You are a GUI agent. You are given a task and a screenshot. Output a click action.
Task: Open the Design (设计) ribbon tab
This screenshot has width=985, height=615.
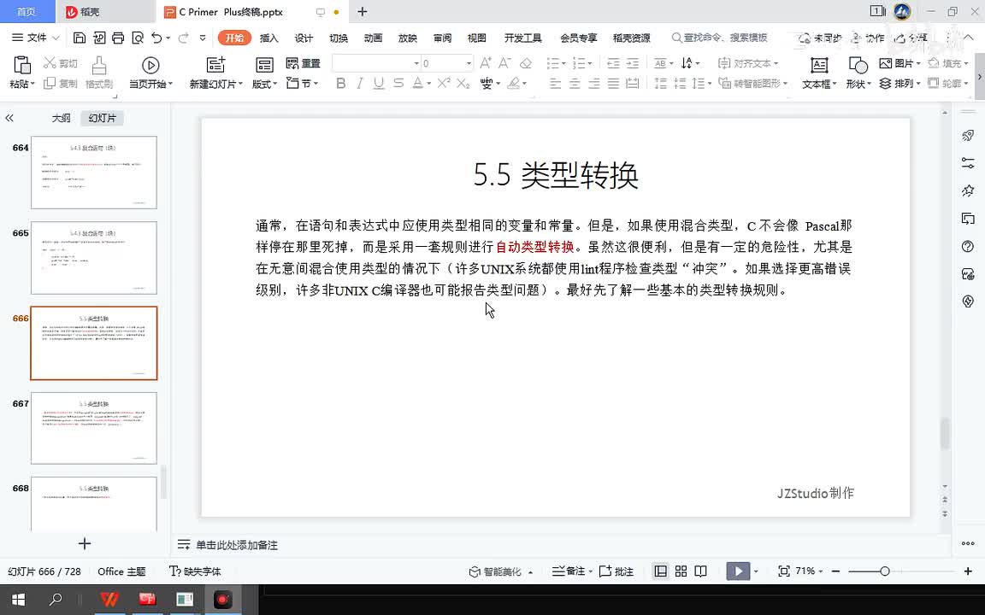point(304,38)
